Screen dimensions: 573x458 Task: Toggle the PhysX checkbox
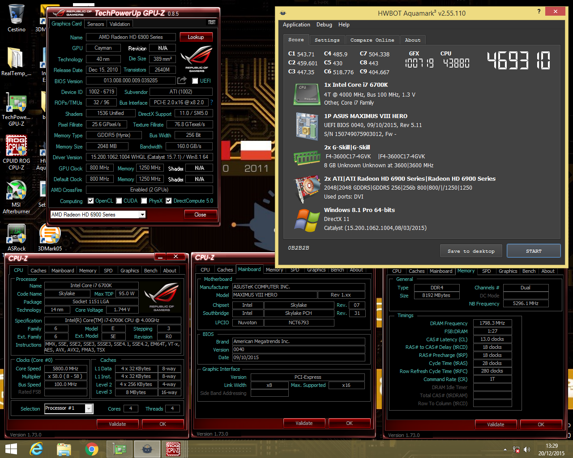point(144,201)
